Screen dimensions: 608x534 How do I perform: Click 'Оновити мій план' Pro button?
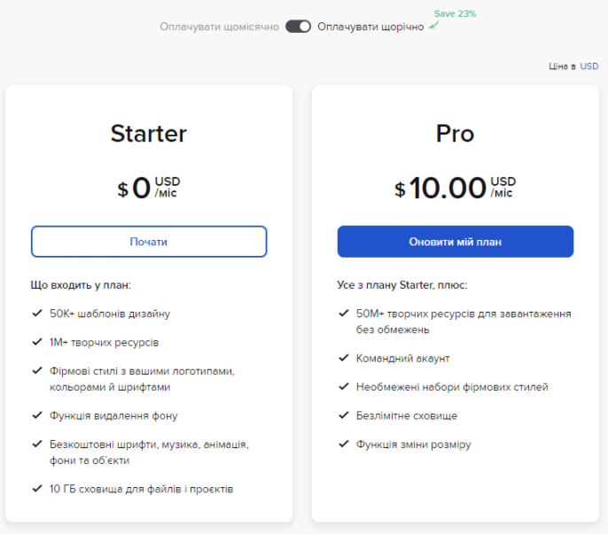pos(456,242)
